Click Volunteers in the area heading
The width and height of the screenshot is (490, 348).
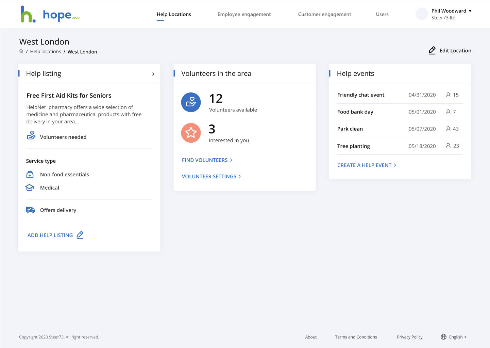[216, 74]
